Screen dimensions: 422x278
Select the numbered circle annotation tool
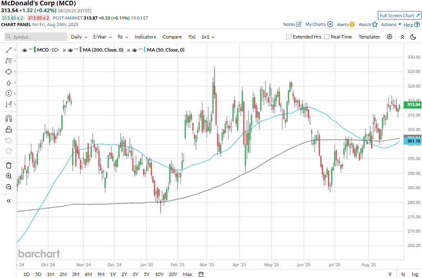(9, 93)
